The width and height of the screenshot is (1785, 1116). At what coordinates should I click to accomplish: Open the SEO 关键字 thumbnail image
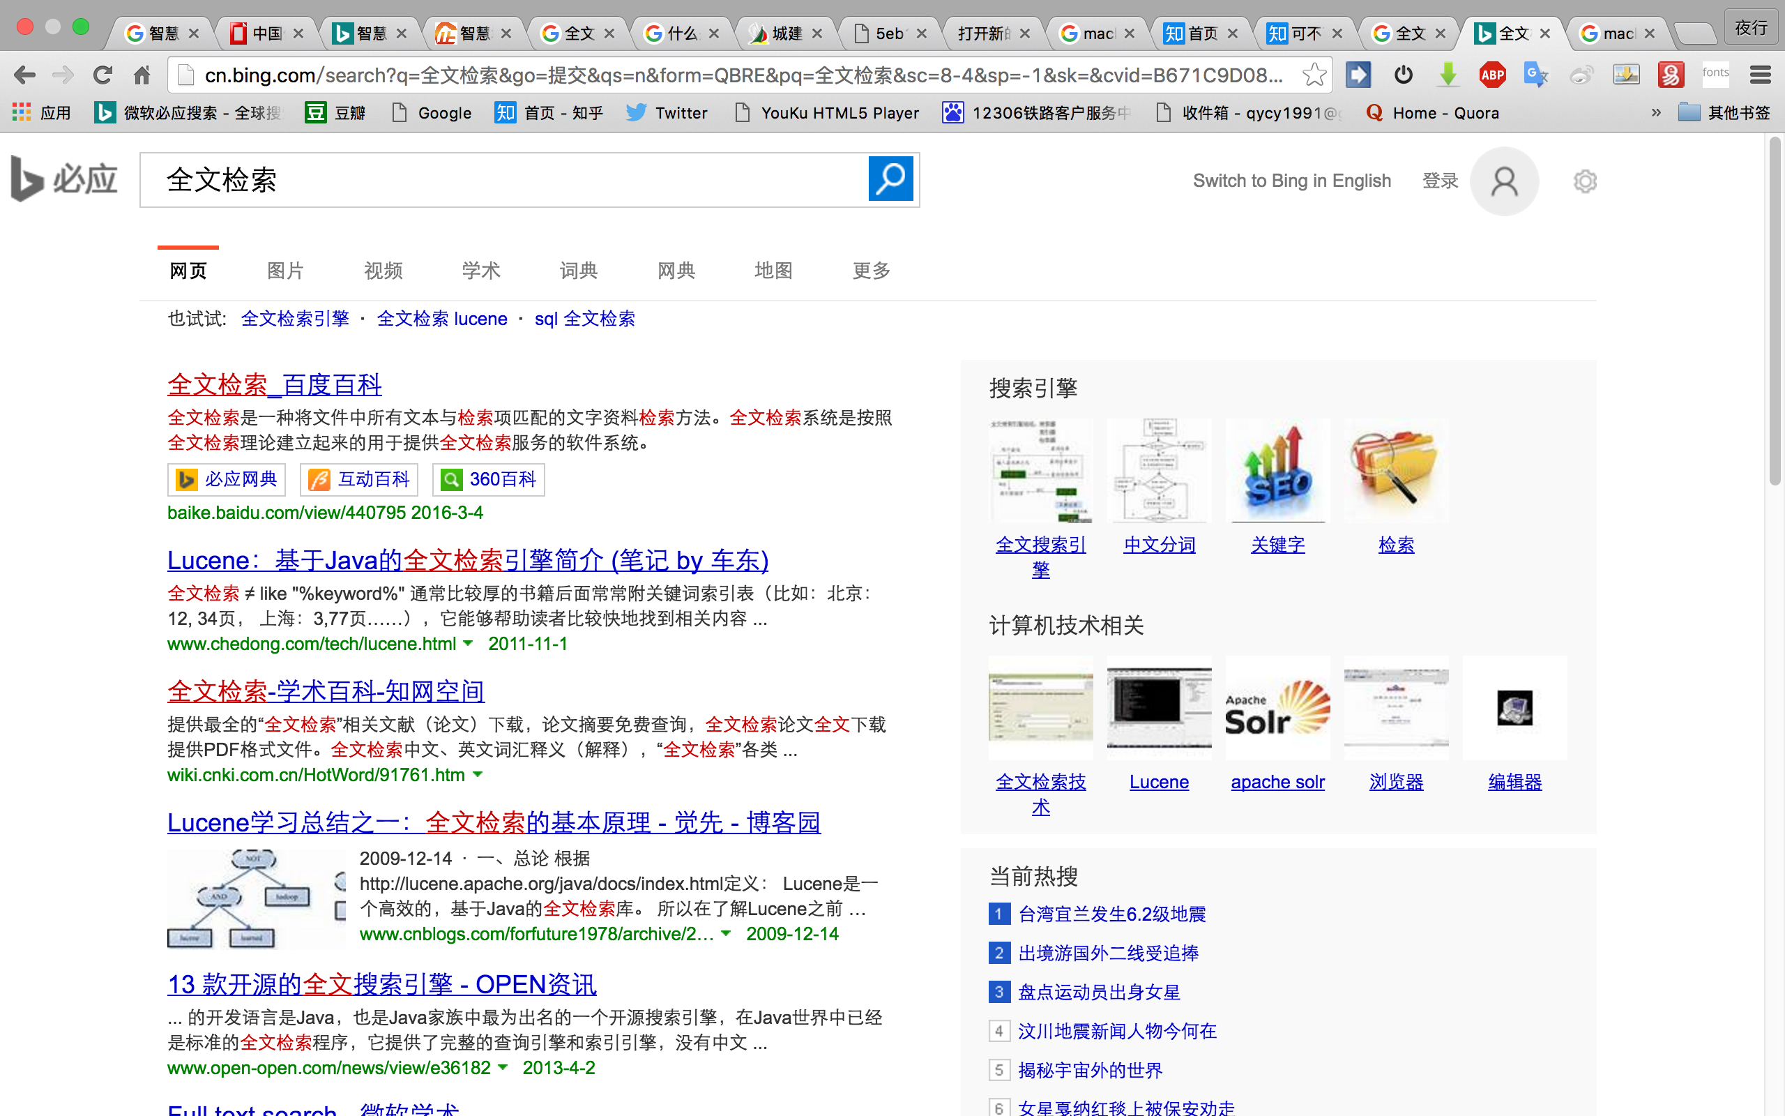[1277, 471]
